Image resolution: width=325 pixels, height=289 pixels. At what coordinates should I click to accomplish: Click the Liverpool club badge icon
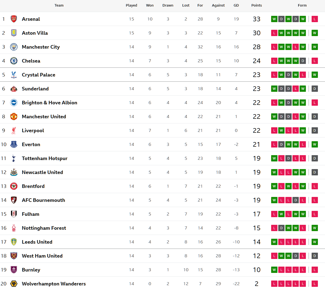[14, 130]
